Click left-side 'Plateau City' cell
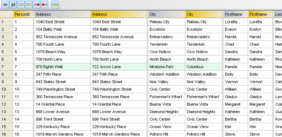Image resolution: width=282 pixels, height=137 pixels. (167, 22)
